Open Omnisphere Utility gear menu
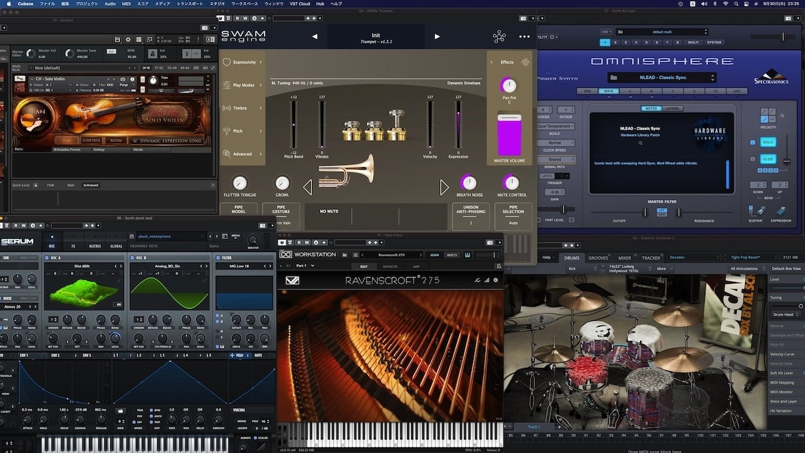 (x=553, y=38)
